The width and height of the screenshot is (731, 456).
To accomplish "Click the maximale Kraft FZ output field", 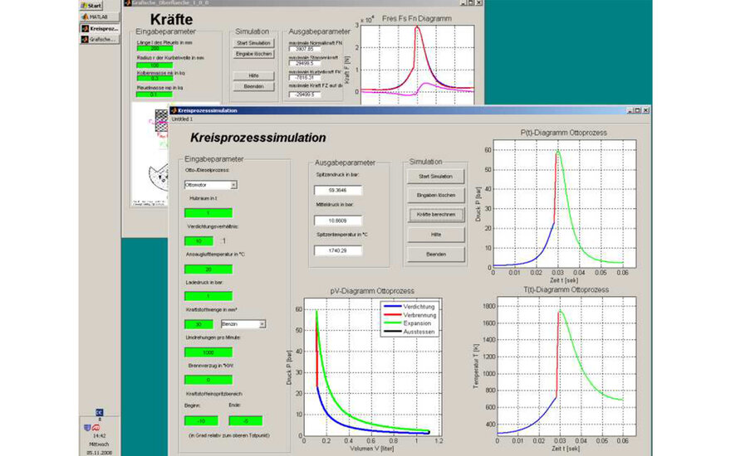I will click(305, 94).
